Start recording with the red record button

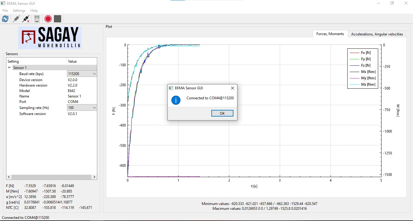click(48, 19)
